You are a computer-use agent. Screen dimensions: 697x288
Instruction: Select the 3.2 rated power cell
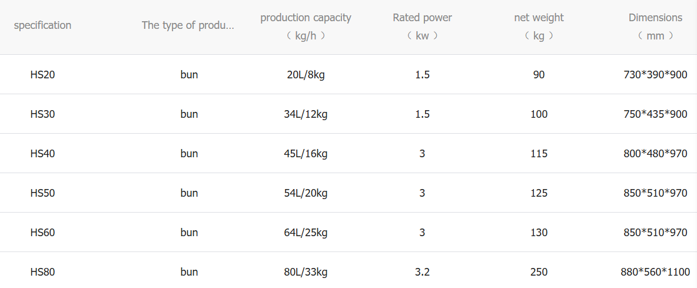[x=422, y=272]
